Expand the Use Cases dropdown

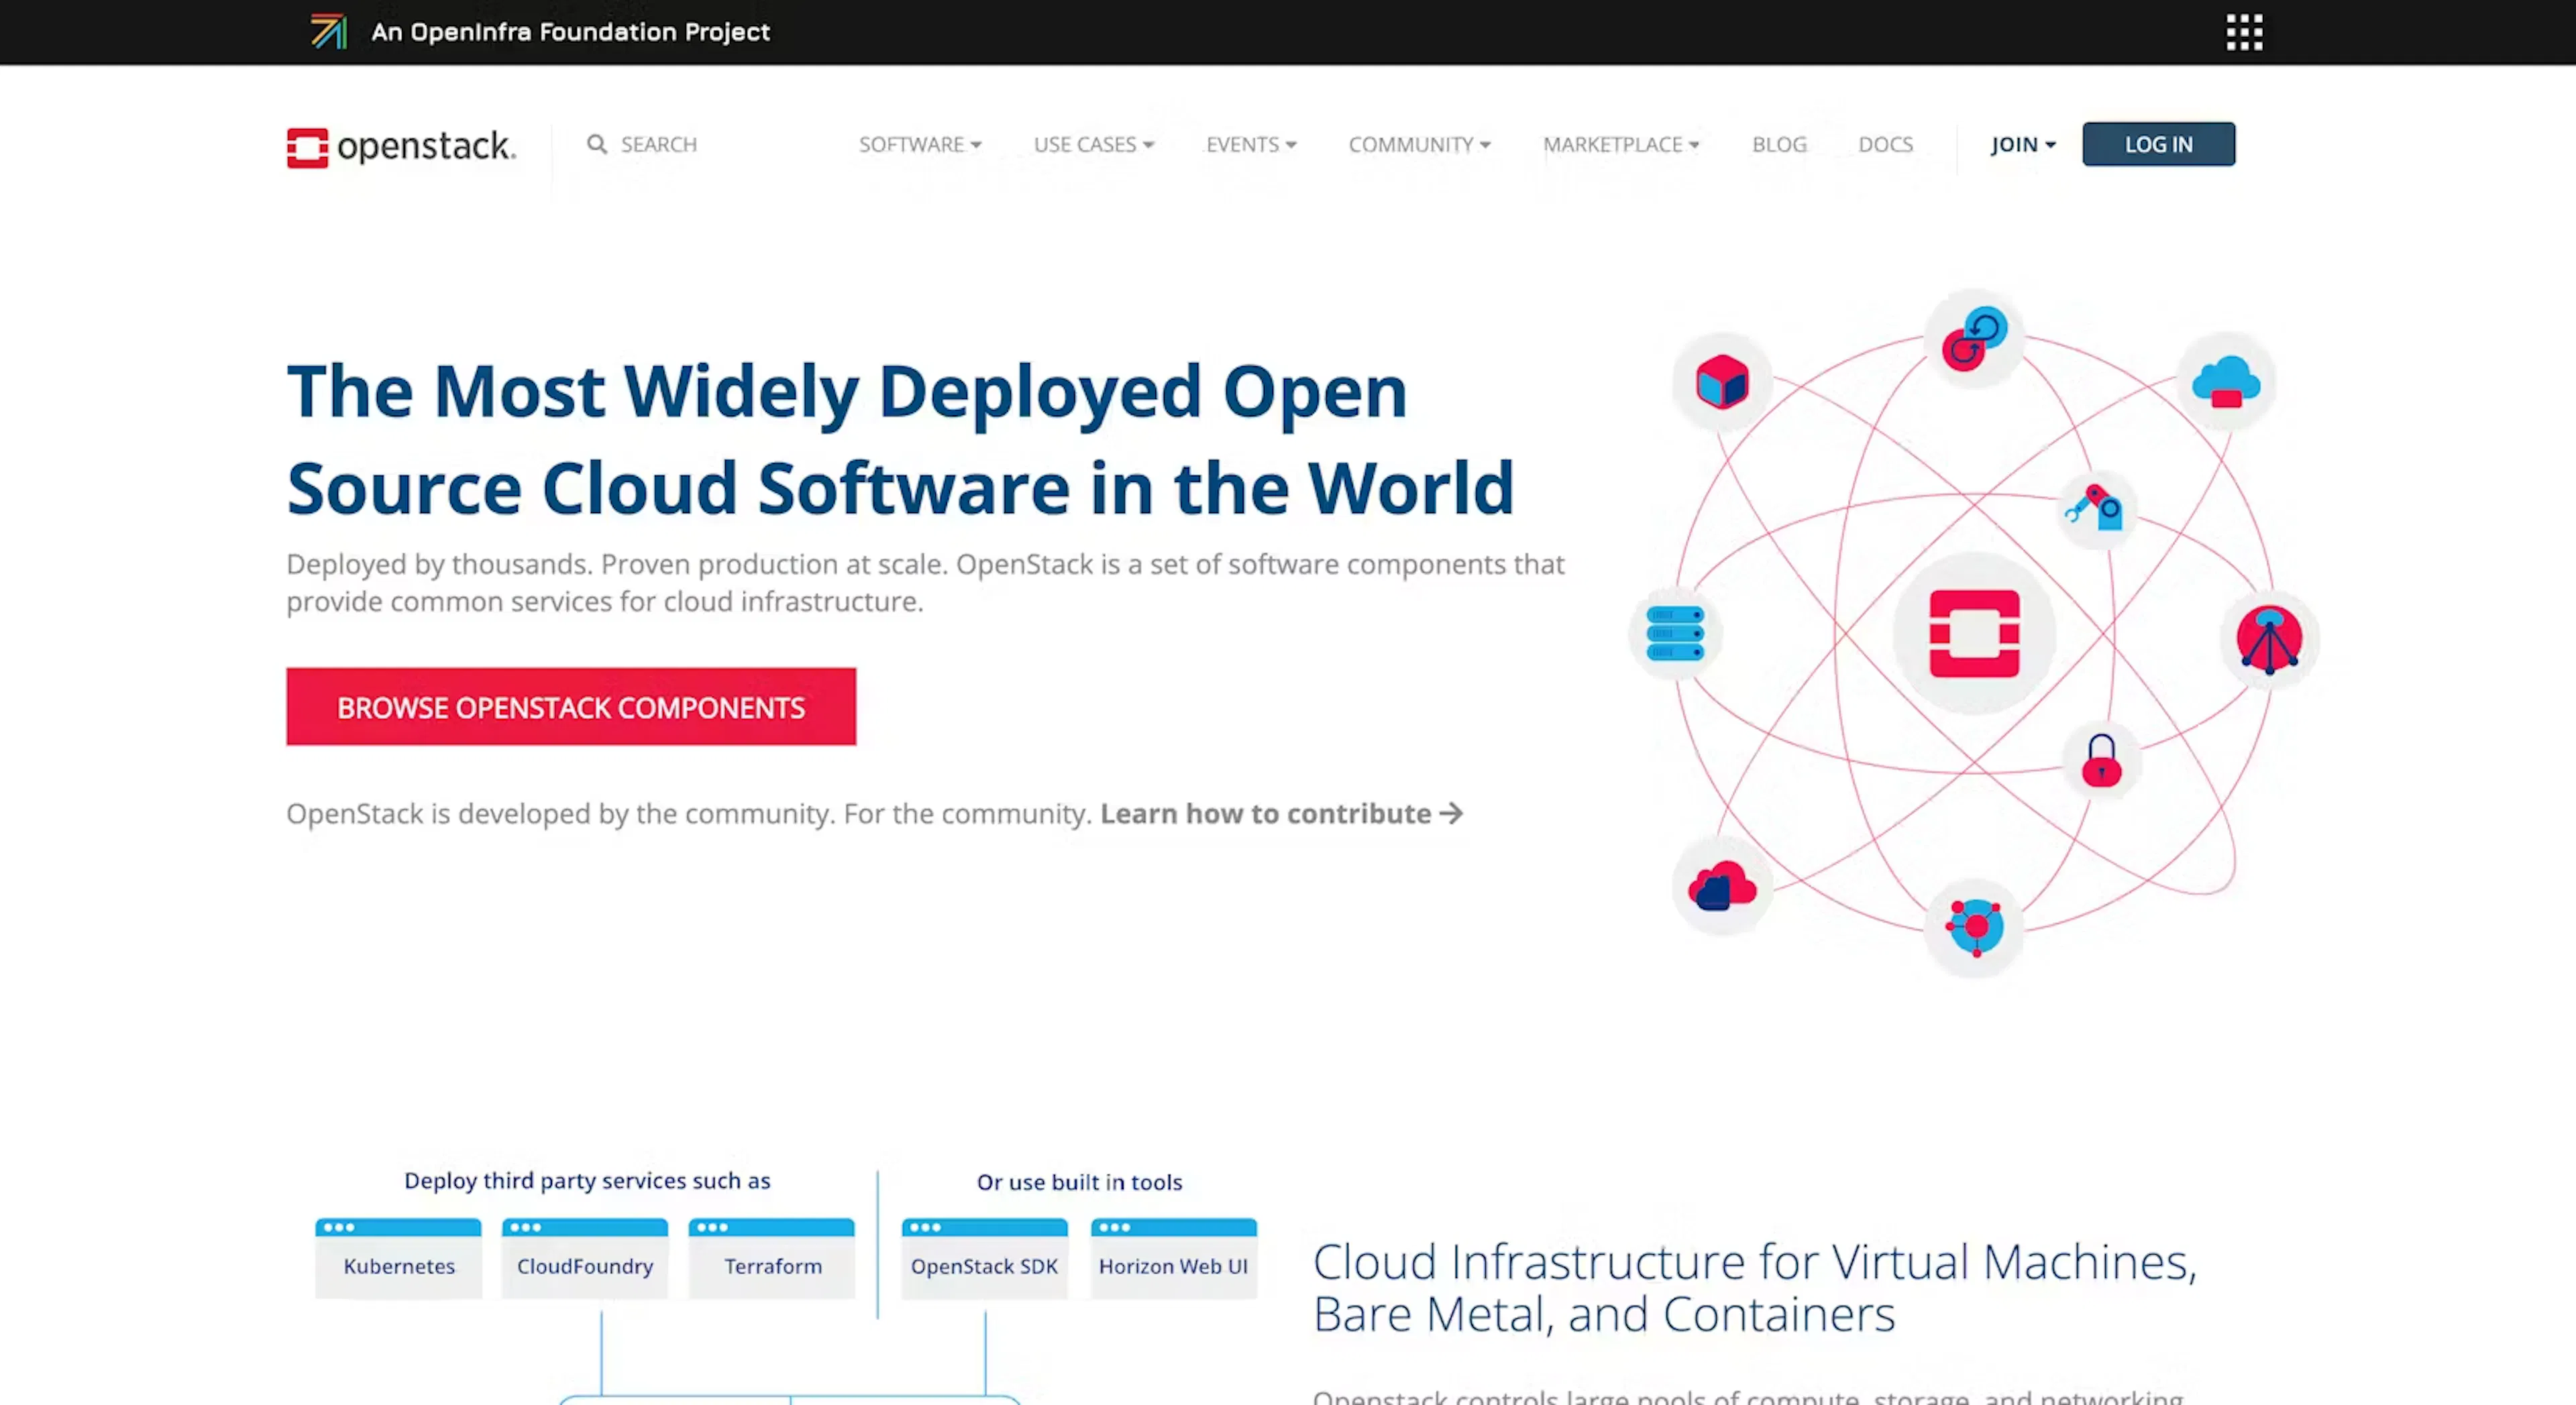click(1093, 144)
